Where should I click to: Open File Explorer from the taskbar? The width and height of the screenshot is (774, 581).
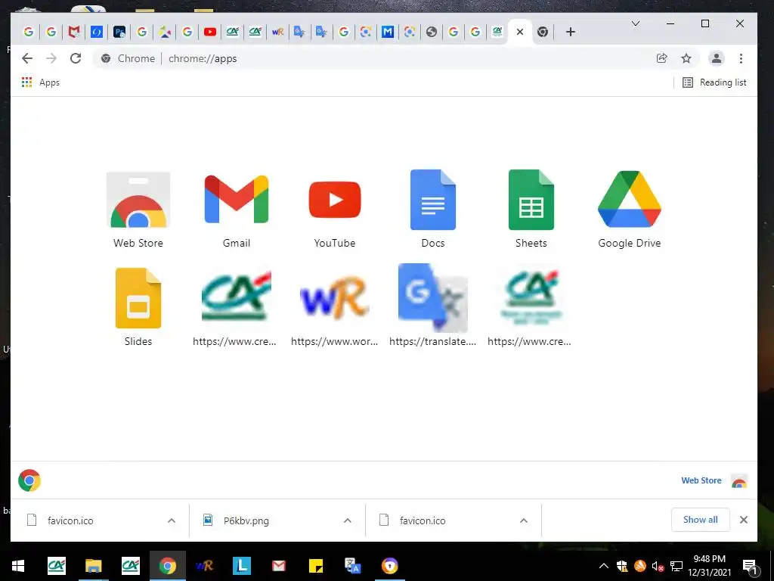[93, 566]
